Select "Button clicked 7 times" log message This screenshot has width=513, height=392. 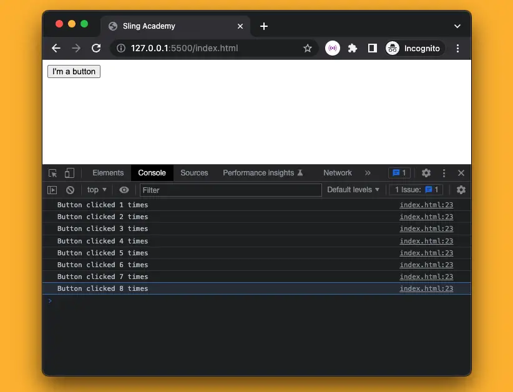click(103, 277)
